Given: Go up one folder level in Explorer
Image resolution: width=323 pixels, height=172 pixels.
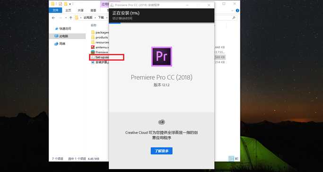Looking at the screenshot, I should [x=70, y=18].
